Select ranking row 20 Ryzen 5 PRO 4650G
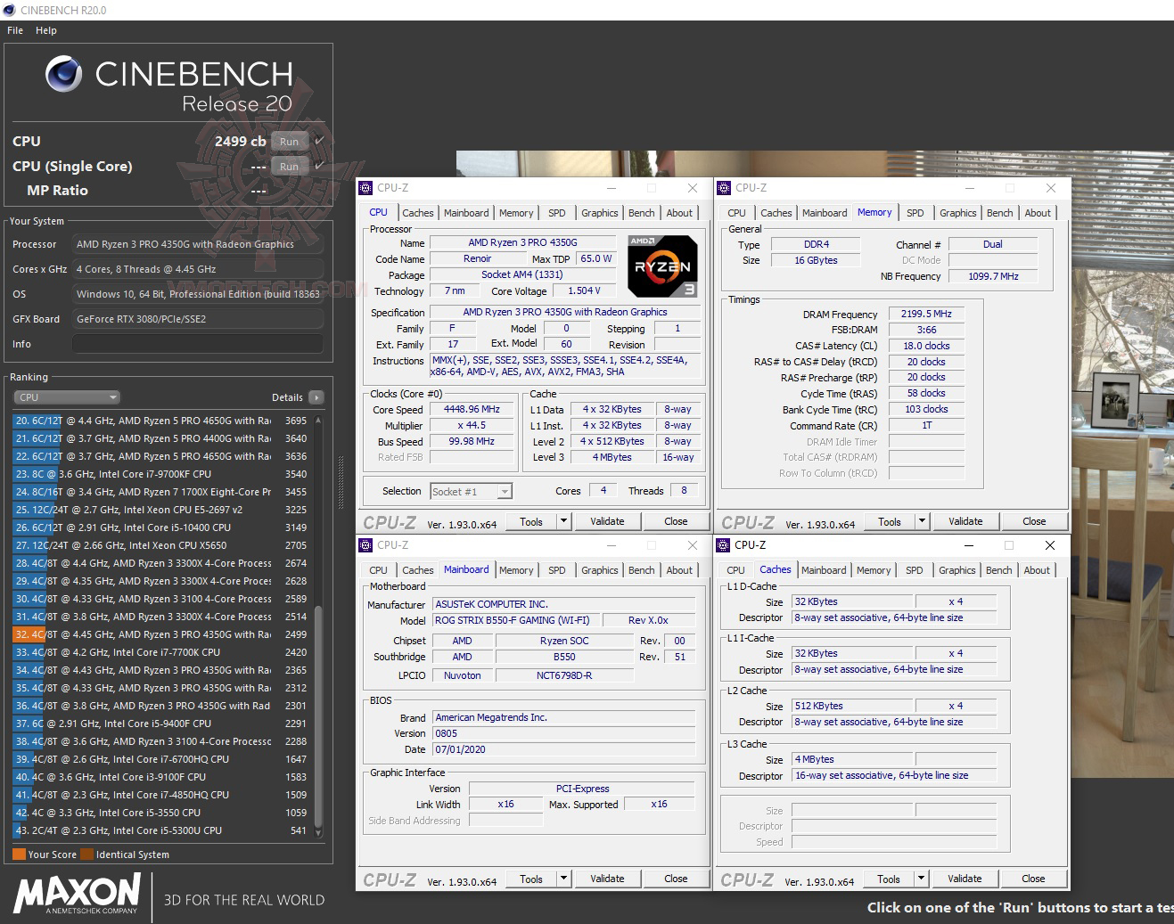 click(x=160, y=421)
